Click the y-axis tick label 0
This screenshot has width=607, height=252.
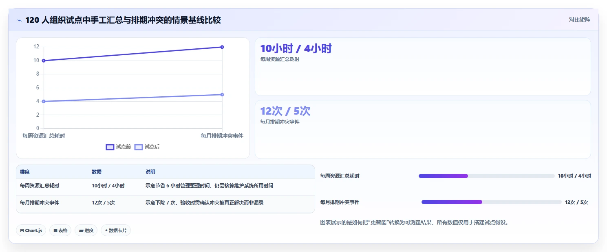tap(38, 128)
